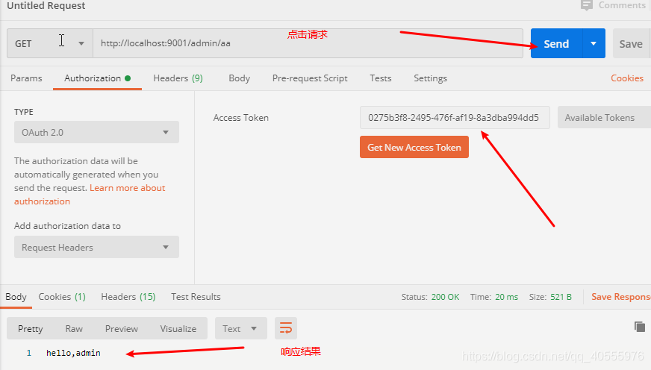The image size is (651, 370).
Task: Open the Settings tab
Action: tap(430, 78)
